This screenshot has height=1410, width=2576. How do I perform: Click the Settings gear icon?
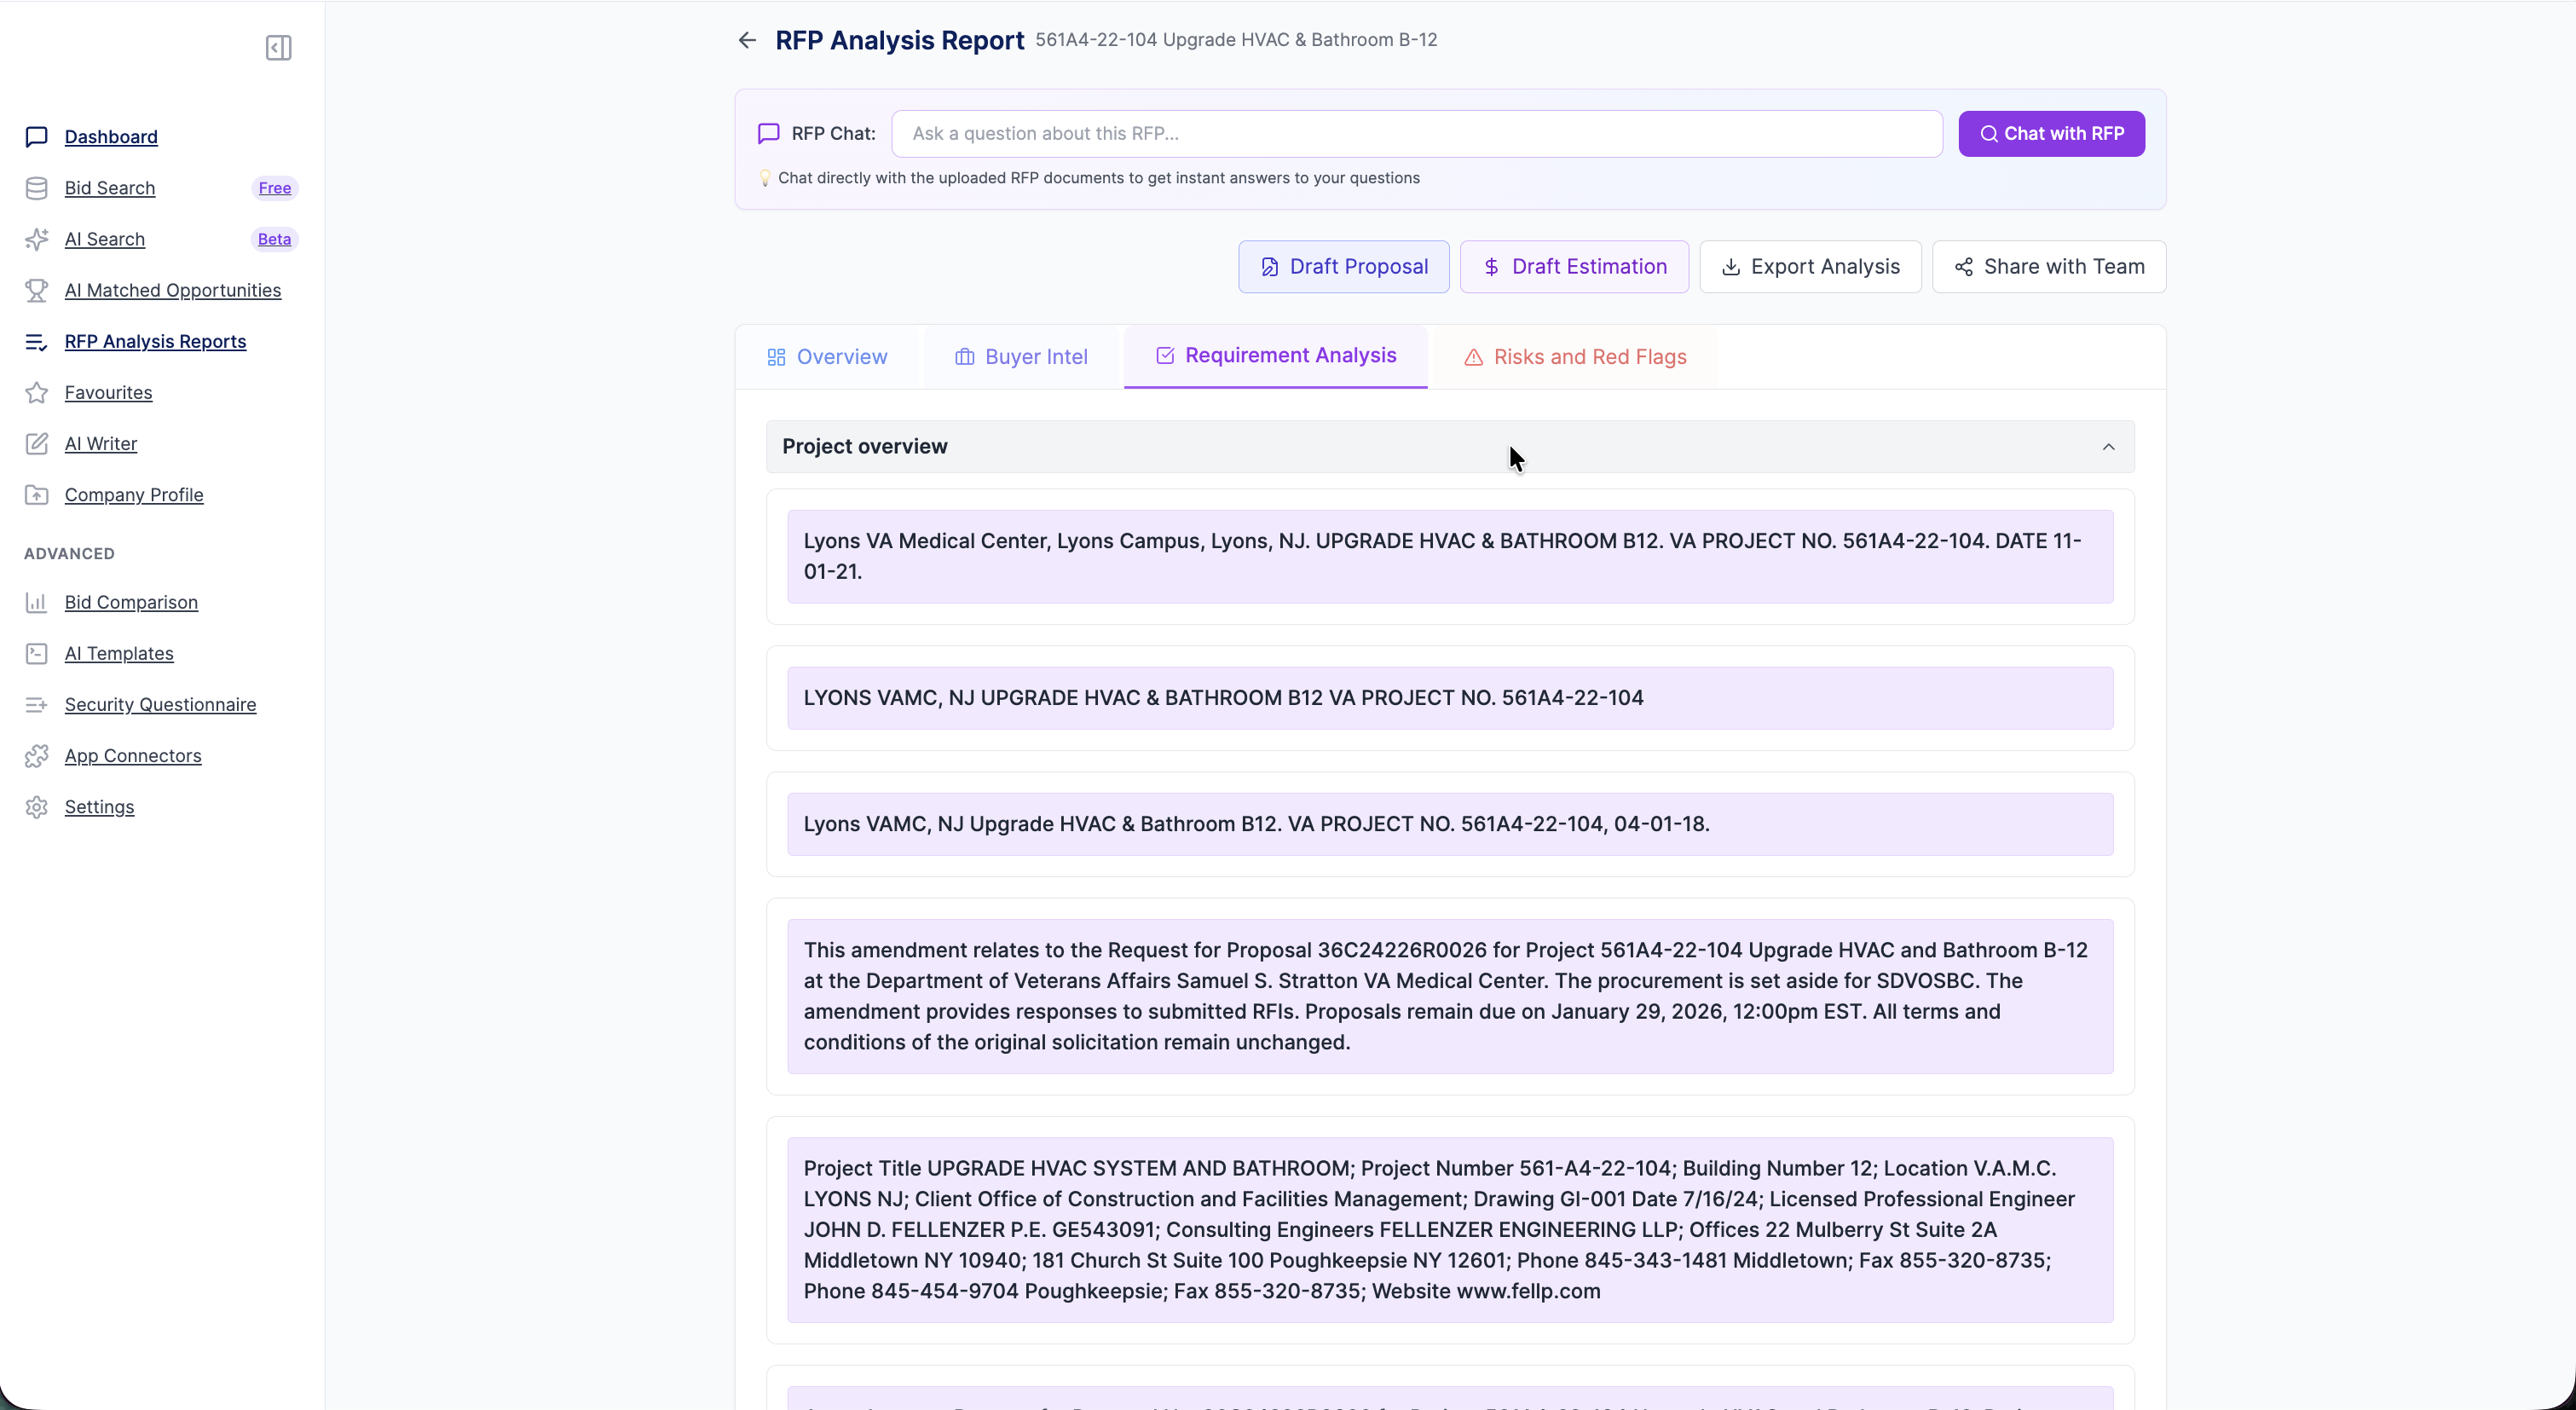tap(37, 806)
